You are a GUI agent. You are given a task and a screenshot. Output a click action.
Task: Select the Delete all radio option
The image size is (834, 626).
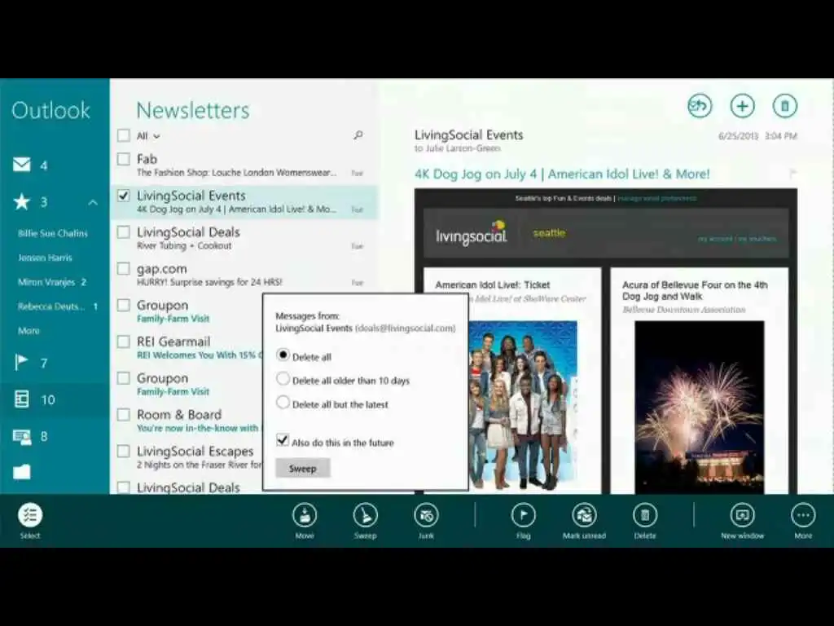[x=283, y=355]
